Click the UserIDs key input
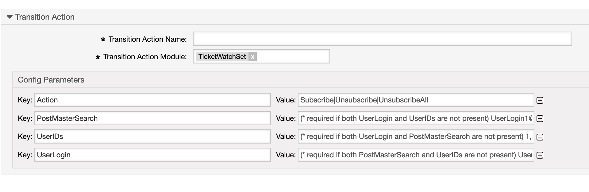 [152, 136]
